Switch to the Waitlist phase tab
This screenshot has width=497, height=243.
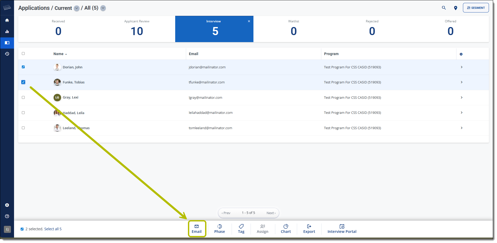pos(293,29)
